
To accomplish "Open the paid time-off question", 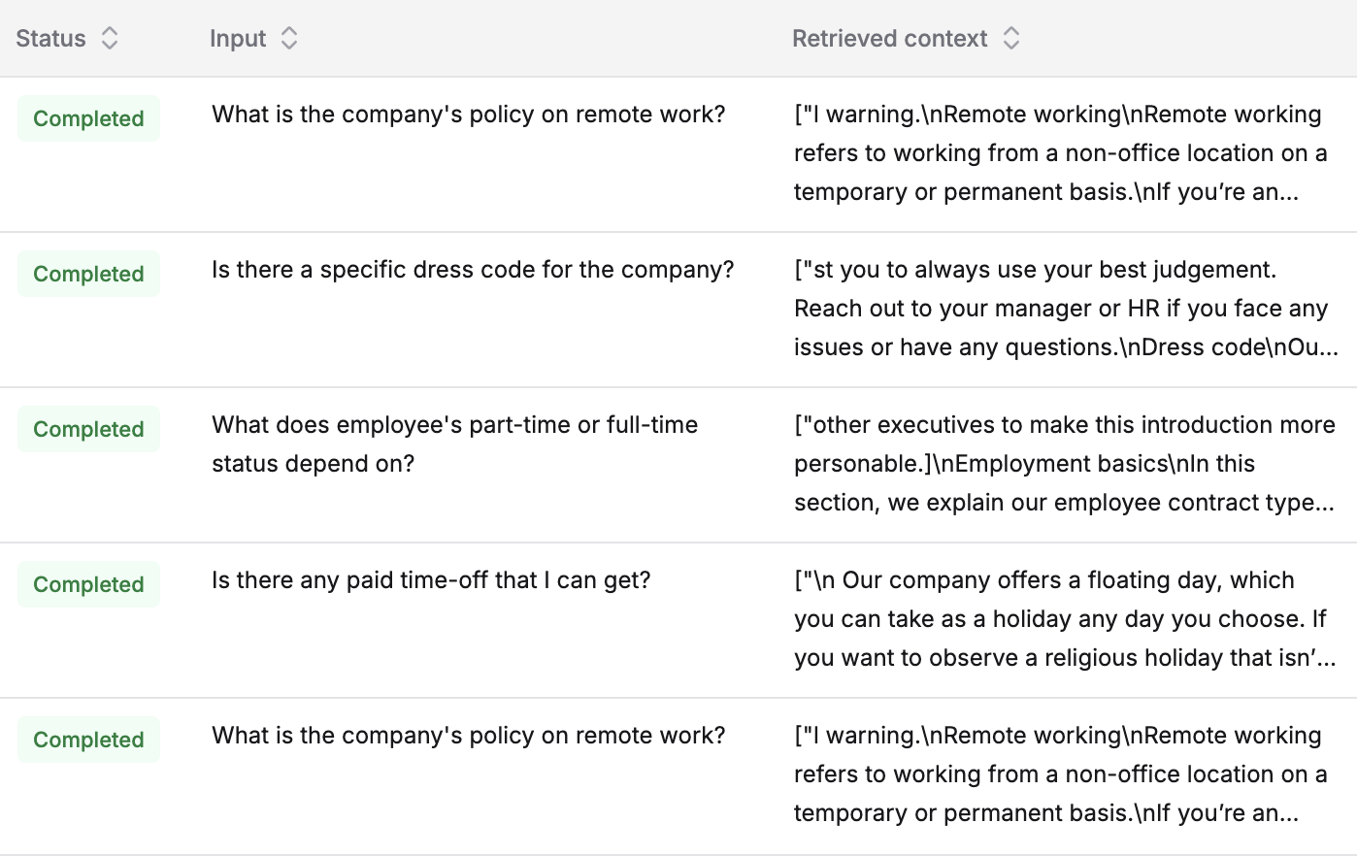I will (x=431, y=580).
